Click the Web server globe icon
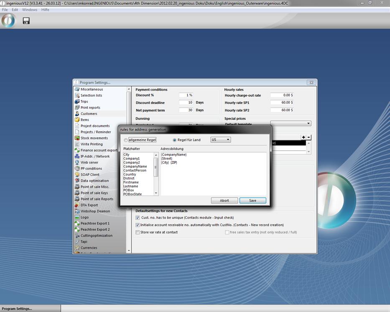 point(77,163)
